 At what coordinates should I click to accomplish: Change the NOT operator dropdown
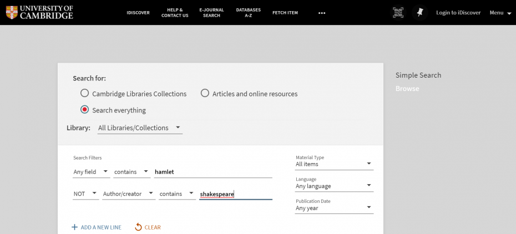[85, 194]
